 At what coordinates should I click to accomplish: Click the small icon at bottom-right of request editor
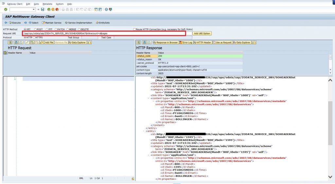[x=133, y=178]
